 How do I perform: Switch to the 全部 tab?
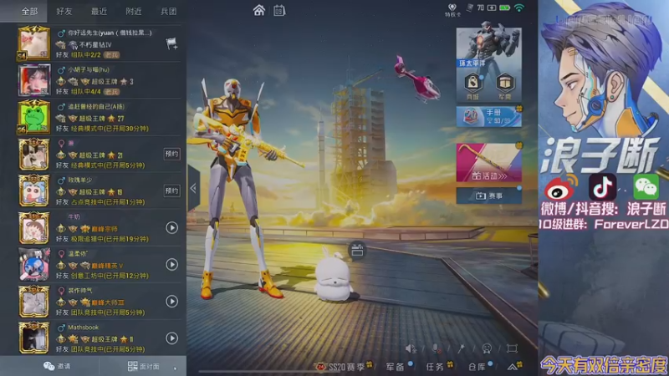(29, 11)
